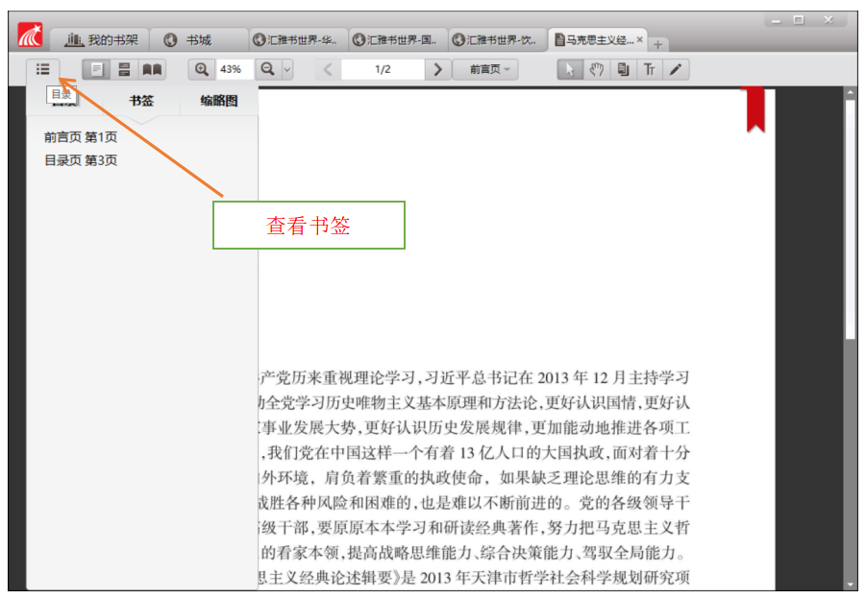
Task: Click the zoom out magnifier
Action: click(x=268, y=69)
